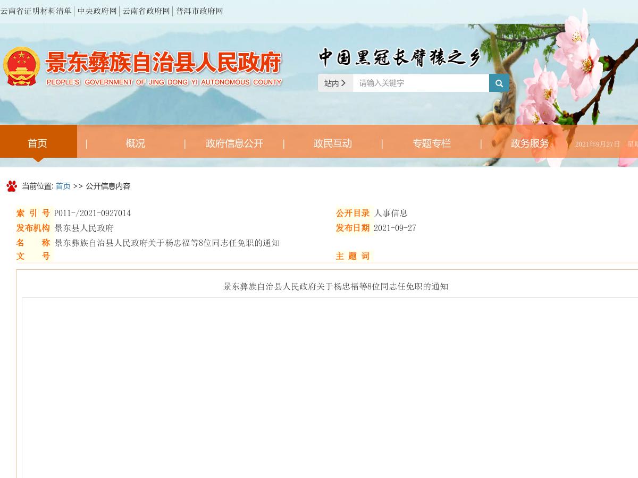Click the keyword search input field

(x=421, y=83)
